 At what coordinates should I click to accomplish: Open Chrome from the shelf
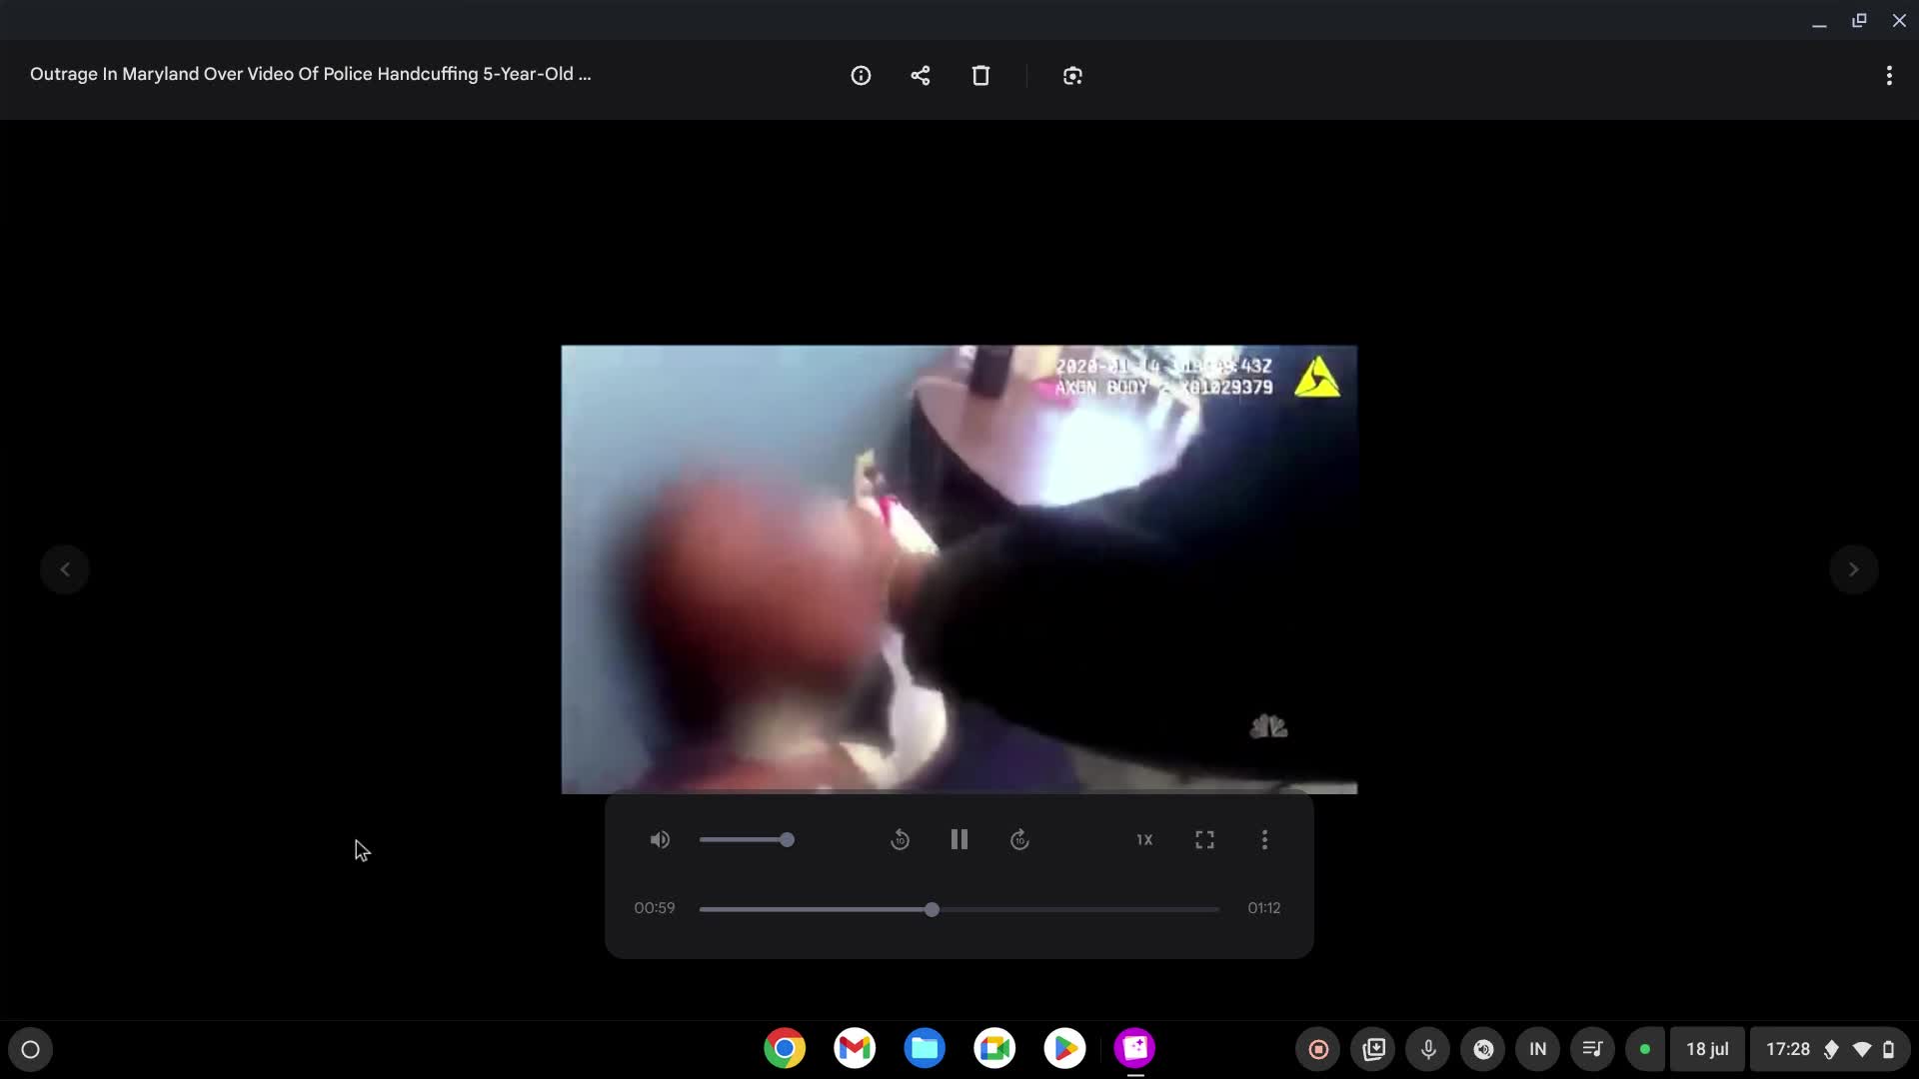tap(785, 1048)
